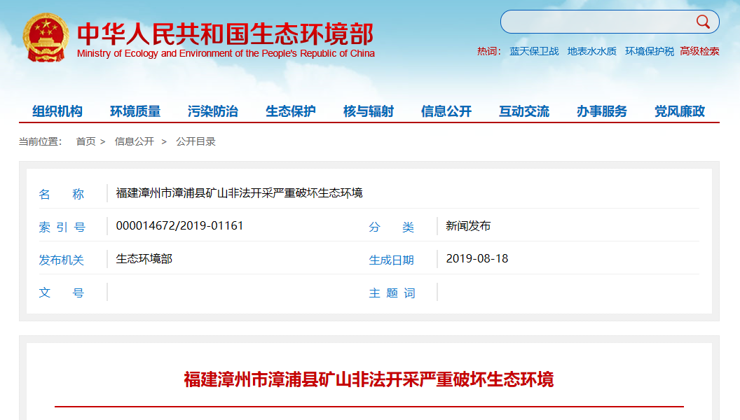The height and width of the screenshot is (420, 740).
Task: Click the 名称 field label
Action: pyautogui.click(x=62, y=194)
